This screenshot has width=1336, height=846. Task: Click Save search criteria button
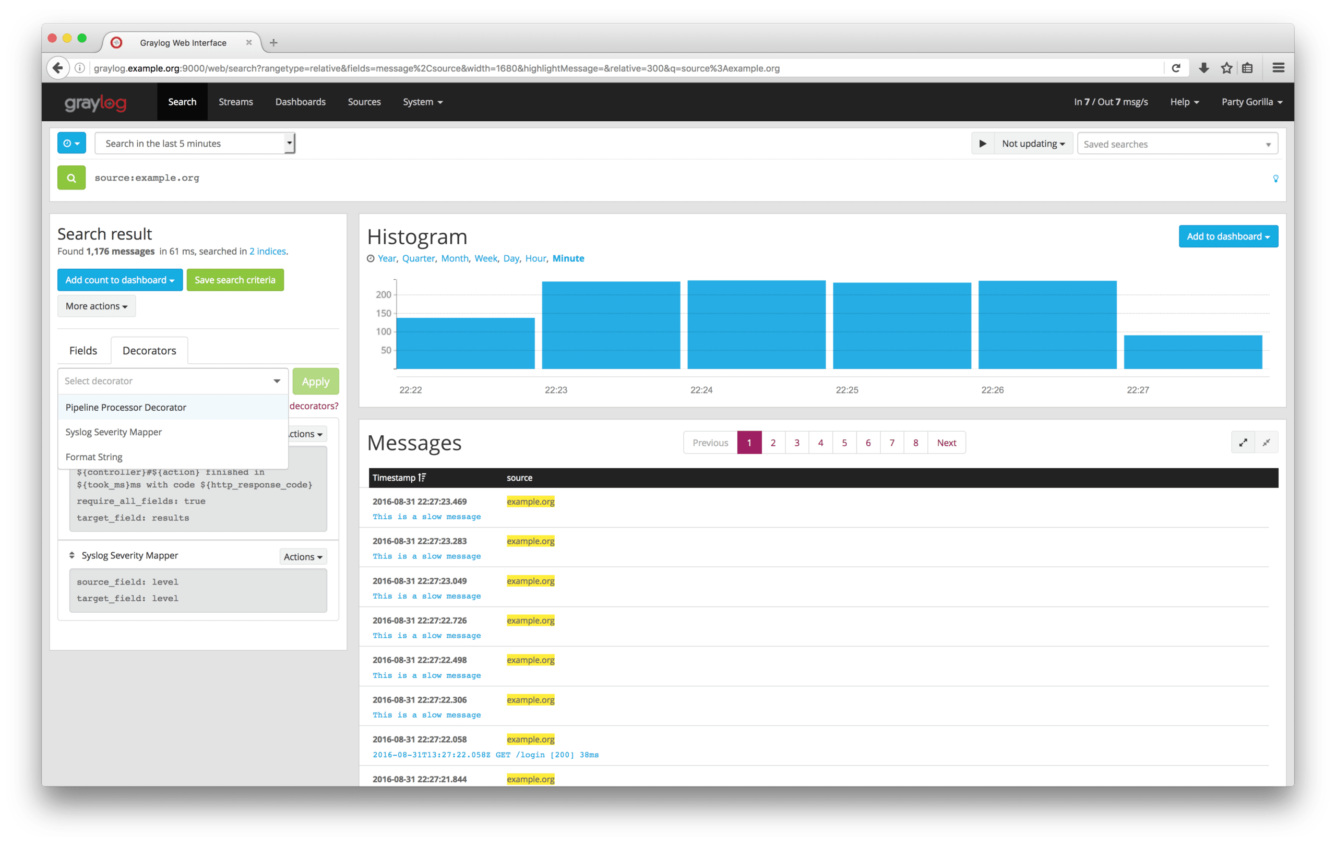(235, 280)
